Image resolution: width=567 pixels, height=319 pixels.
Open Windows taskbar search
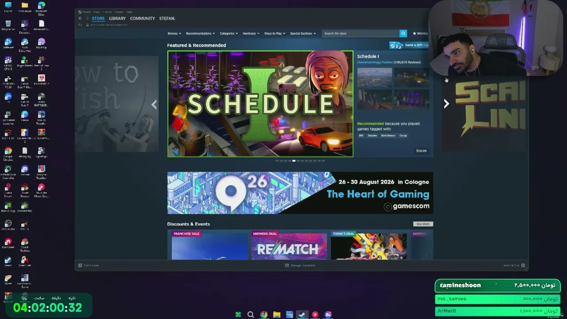coord(251,315)
